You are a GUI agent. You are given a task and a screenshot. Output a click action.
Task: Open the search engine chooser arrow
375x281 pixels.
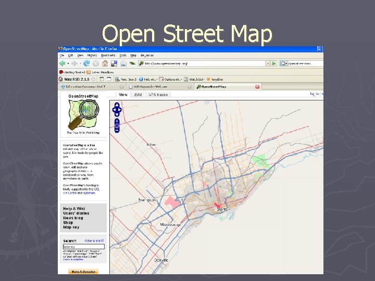point(286,63)
